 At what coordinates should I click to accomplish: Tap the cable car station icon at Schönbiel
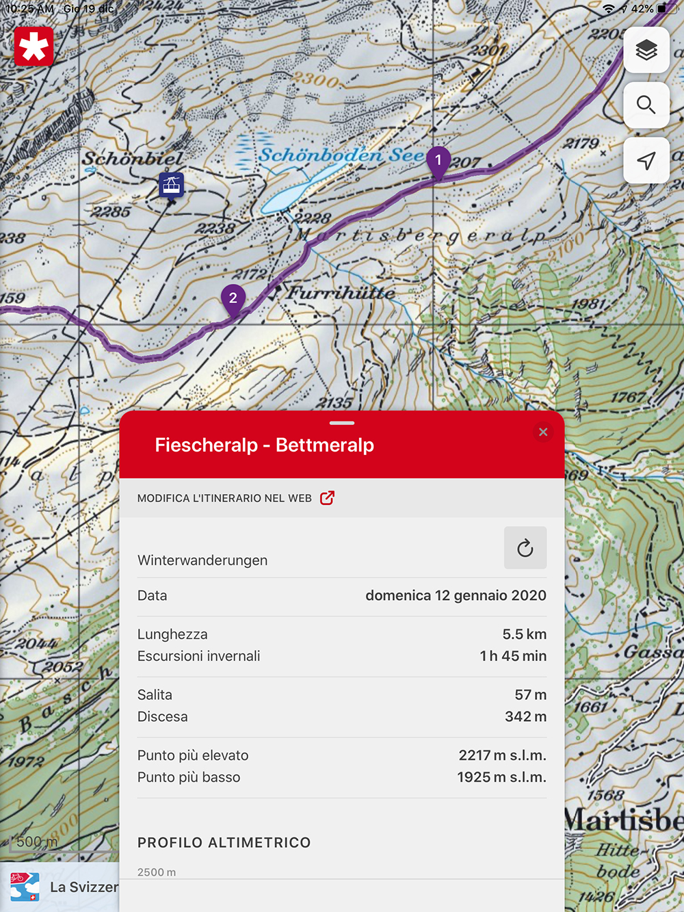click(171, 185)
